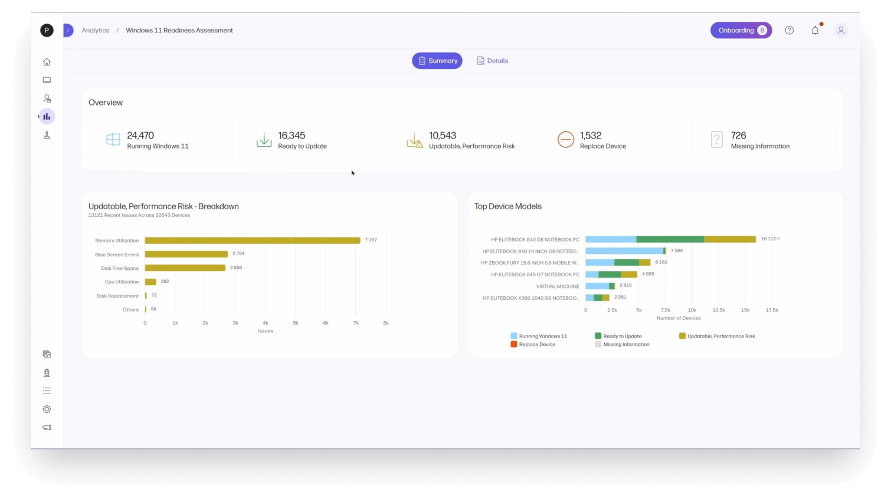Select the Summary tab

coord(437,61)
